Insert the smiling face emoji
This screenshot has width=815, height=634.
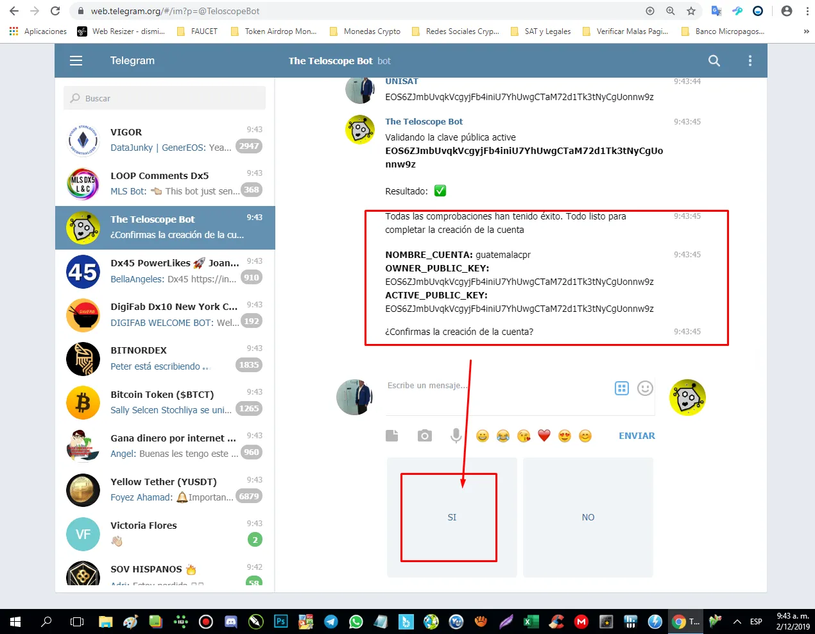(x=585, y=436)
